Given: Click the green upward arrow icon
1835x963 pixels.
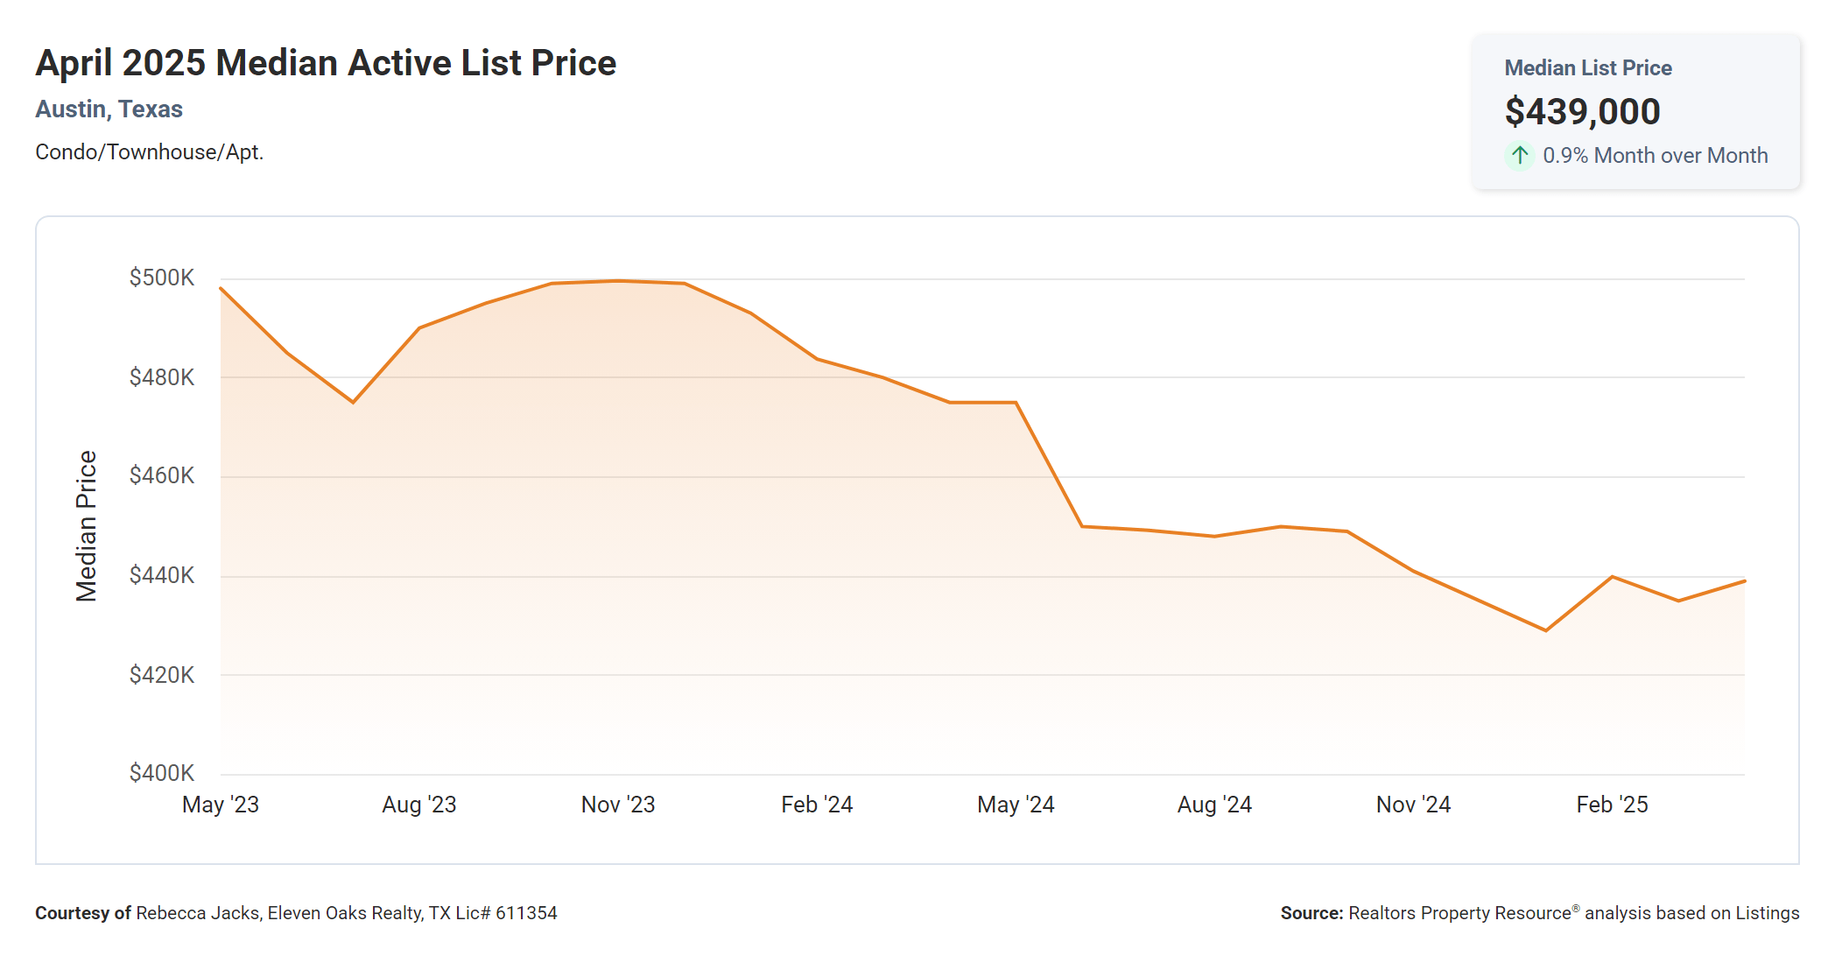Looking at the screenshot, I should 1520,156.
